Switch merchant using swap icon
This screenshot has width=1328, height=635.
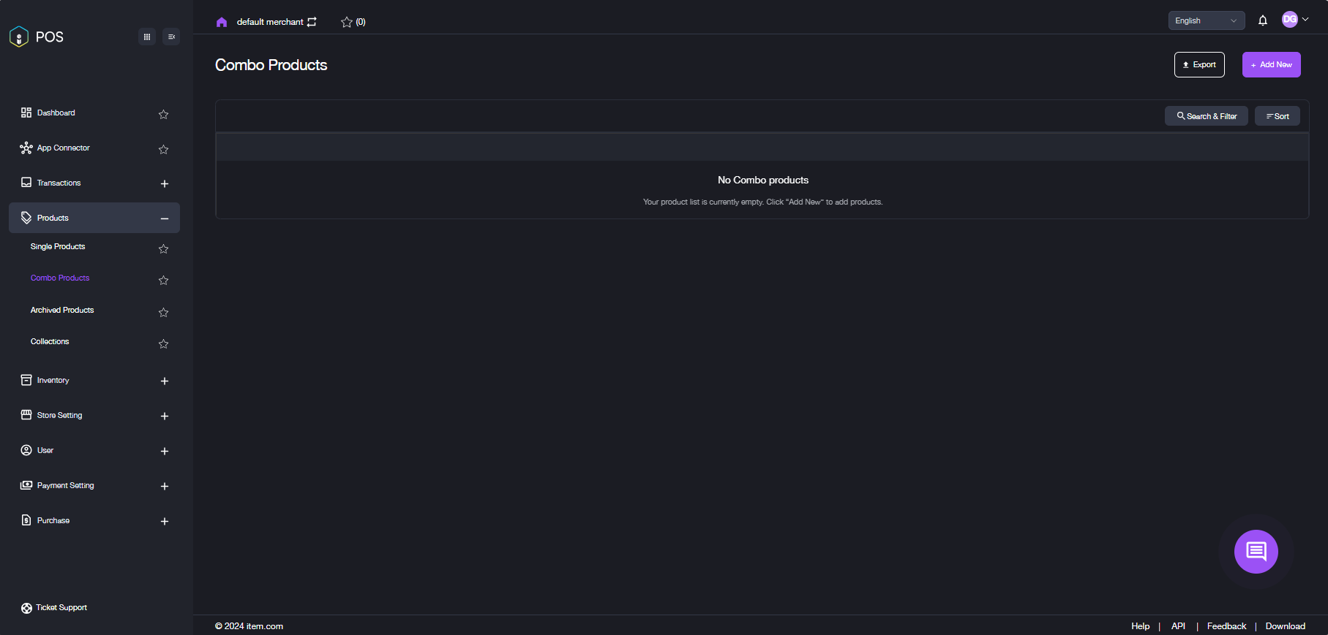tap(312, 22)
